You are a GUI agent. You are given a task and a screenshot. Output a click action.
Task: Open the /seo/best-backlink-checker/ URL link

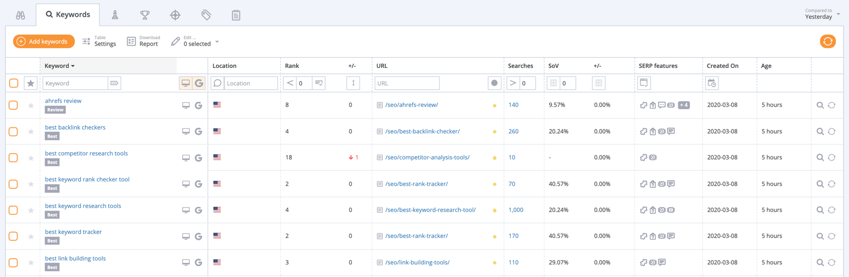point(422,132)
